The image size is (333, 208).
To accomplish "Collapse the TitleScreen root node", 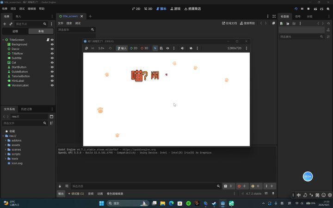I will pos(3,40).
